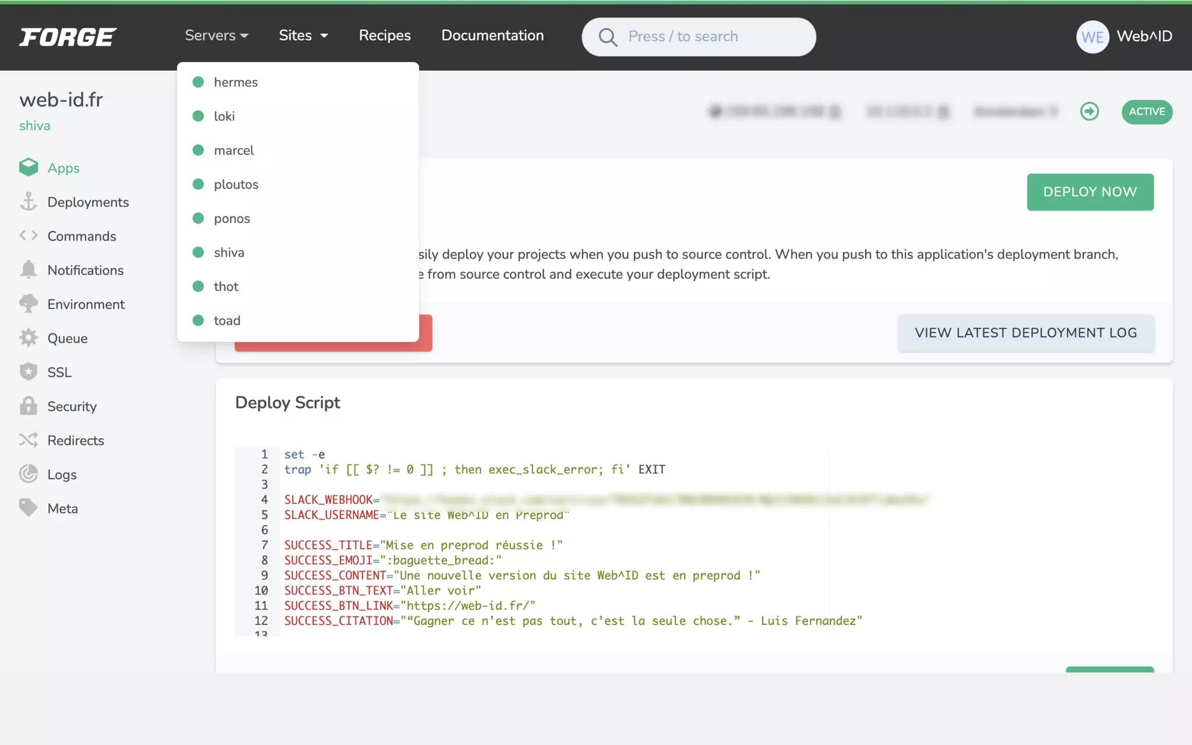Collapse the Servers dropdown menu
Viewport: 1192px width, 745px height.
[x=216, y=36]
